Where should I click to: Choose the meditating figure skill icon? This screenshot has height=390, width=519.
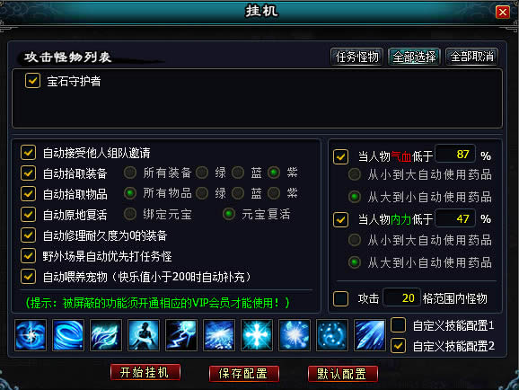click(x=144, y=335)
